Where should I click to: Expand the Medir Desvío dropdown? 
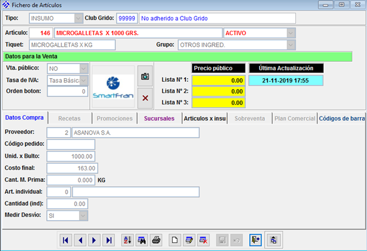83,215
